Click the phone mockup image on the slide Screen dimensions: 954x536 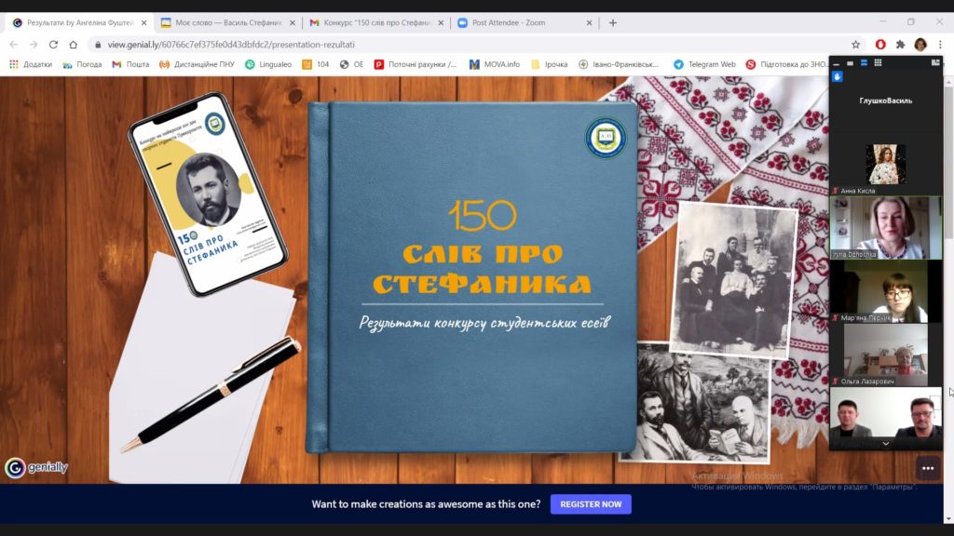click(x=208, y=194)
